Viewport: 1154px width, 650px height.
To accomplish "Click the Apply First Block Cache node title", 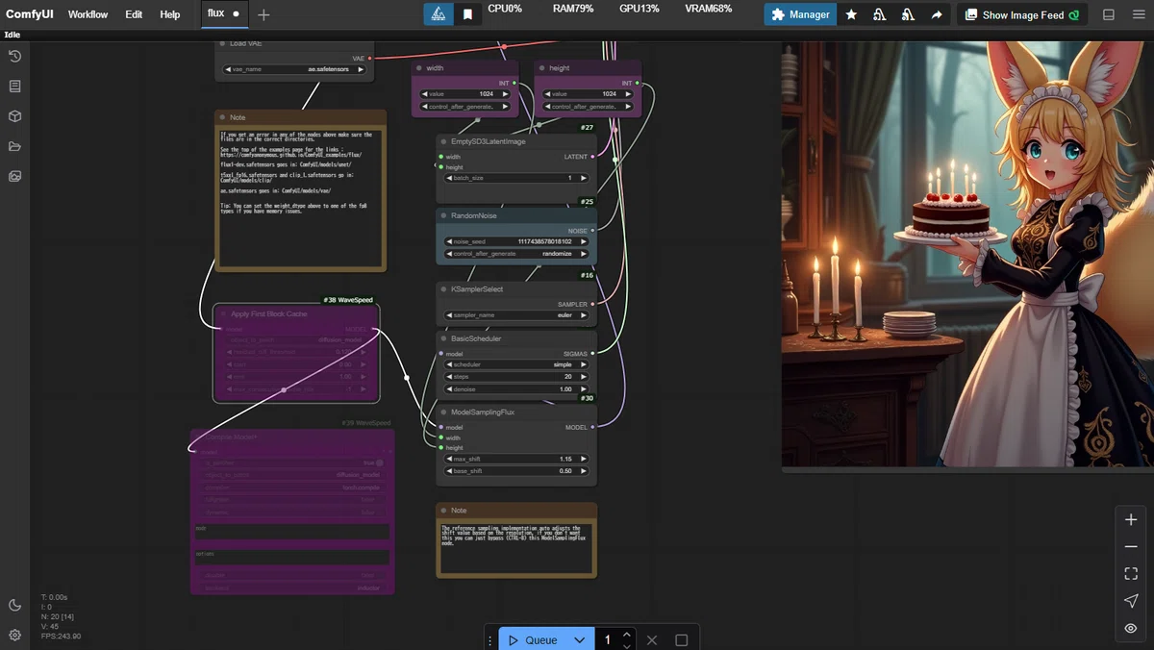I will [x=269, y=313].
